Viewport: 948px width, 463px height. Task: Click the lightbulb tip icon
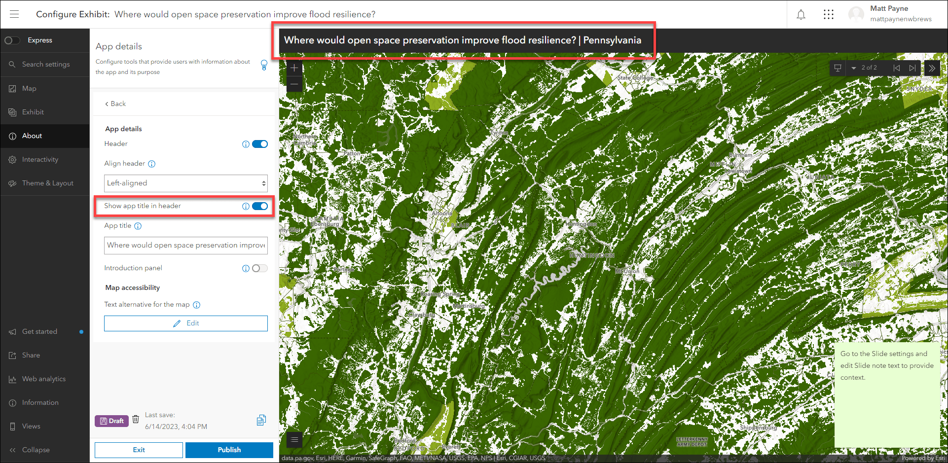264,65
